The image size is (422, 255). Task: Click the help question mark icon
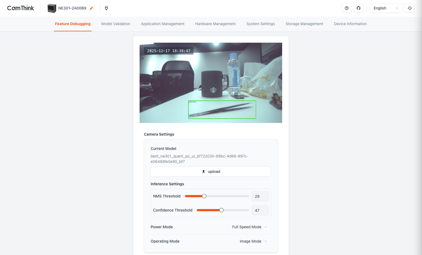[346, 8]
